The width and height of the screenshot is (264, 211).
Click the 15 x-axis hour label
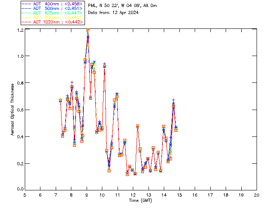click(179, 195)
